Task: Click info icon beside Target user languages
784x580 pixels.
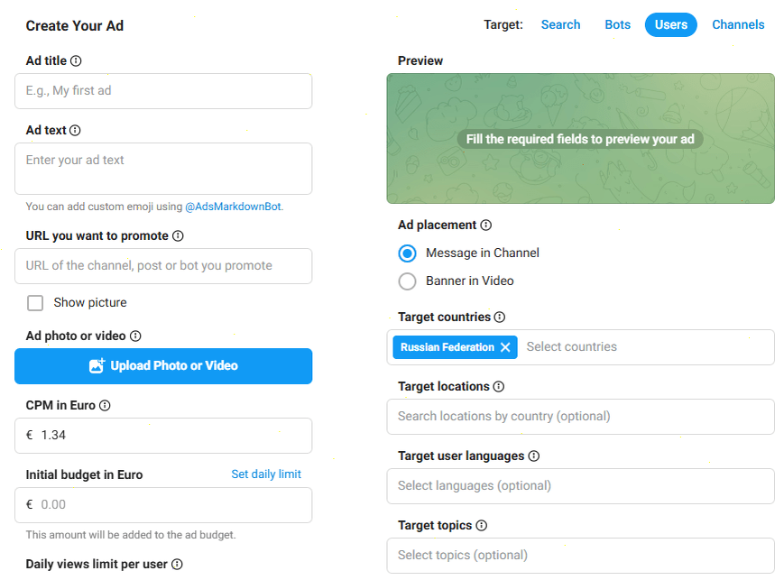Action: tap(533, 456)
